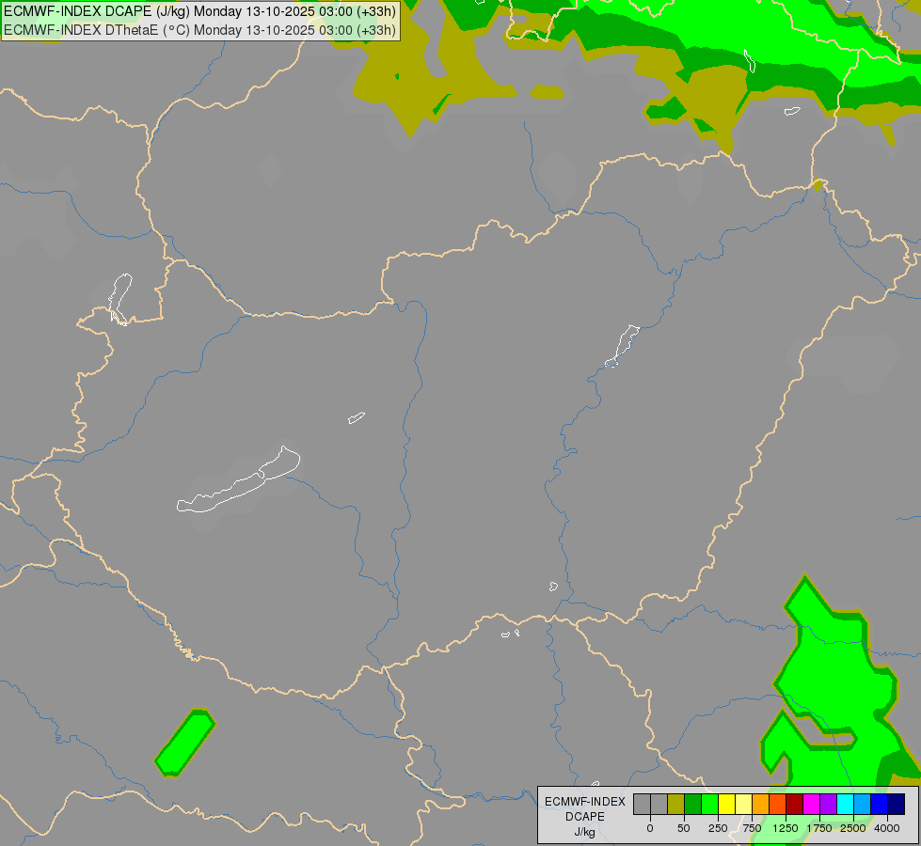The image size is (921, 846).
Task: Click the small green DCAPE patch in southwest
Action: pos(185,744)
